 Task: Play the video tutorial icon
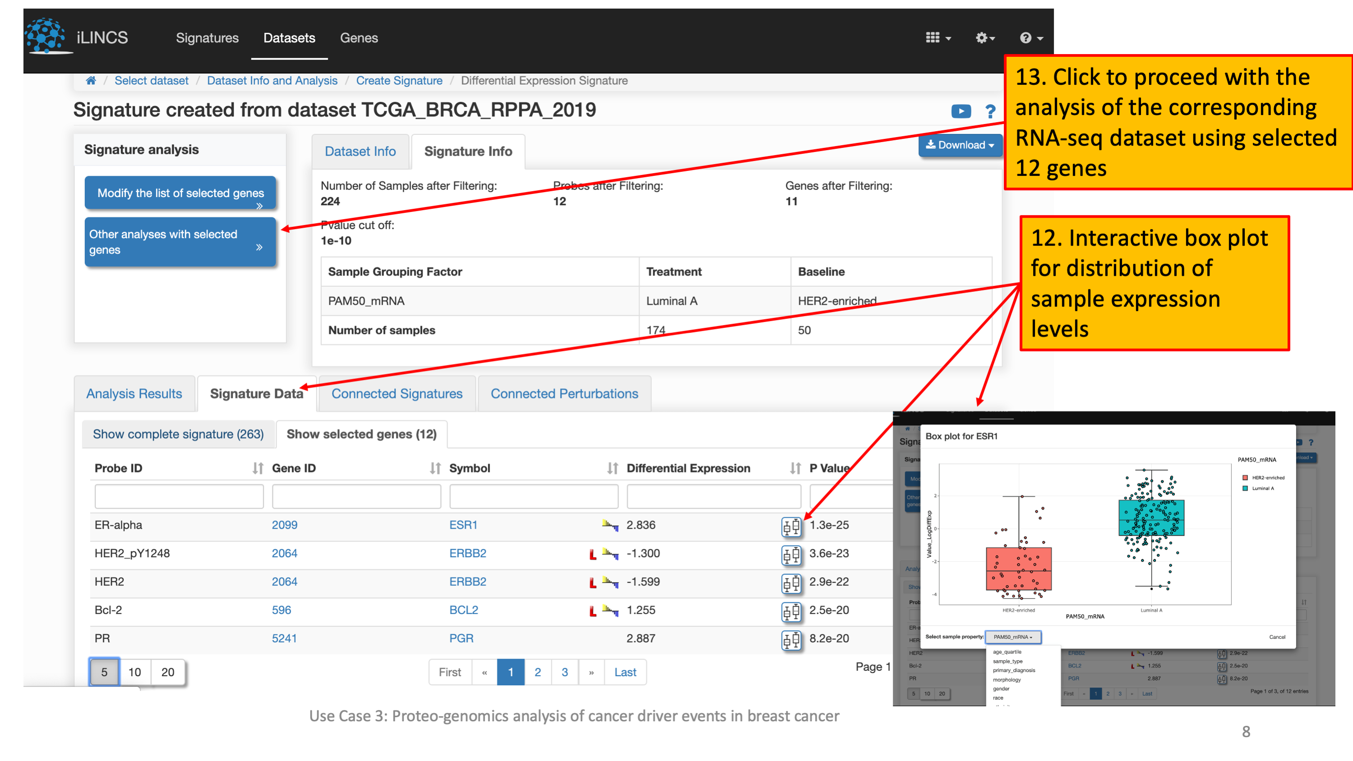click(960, 111)
